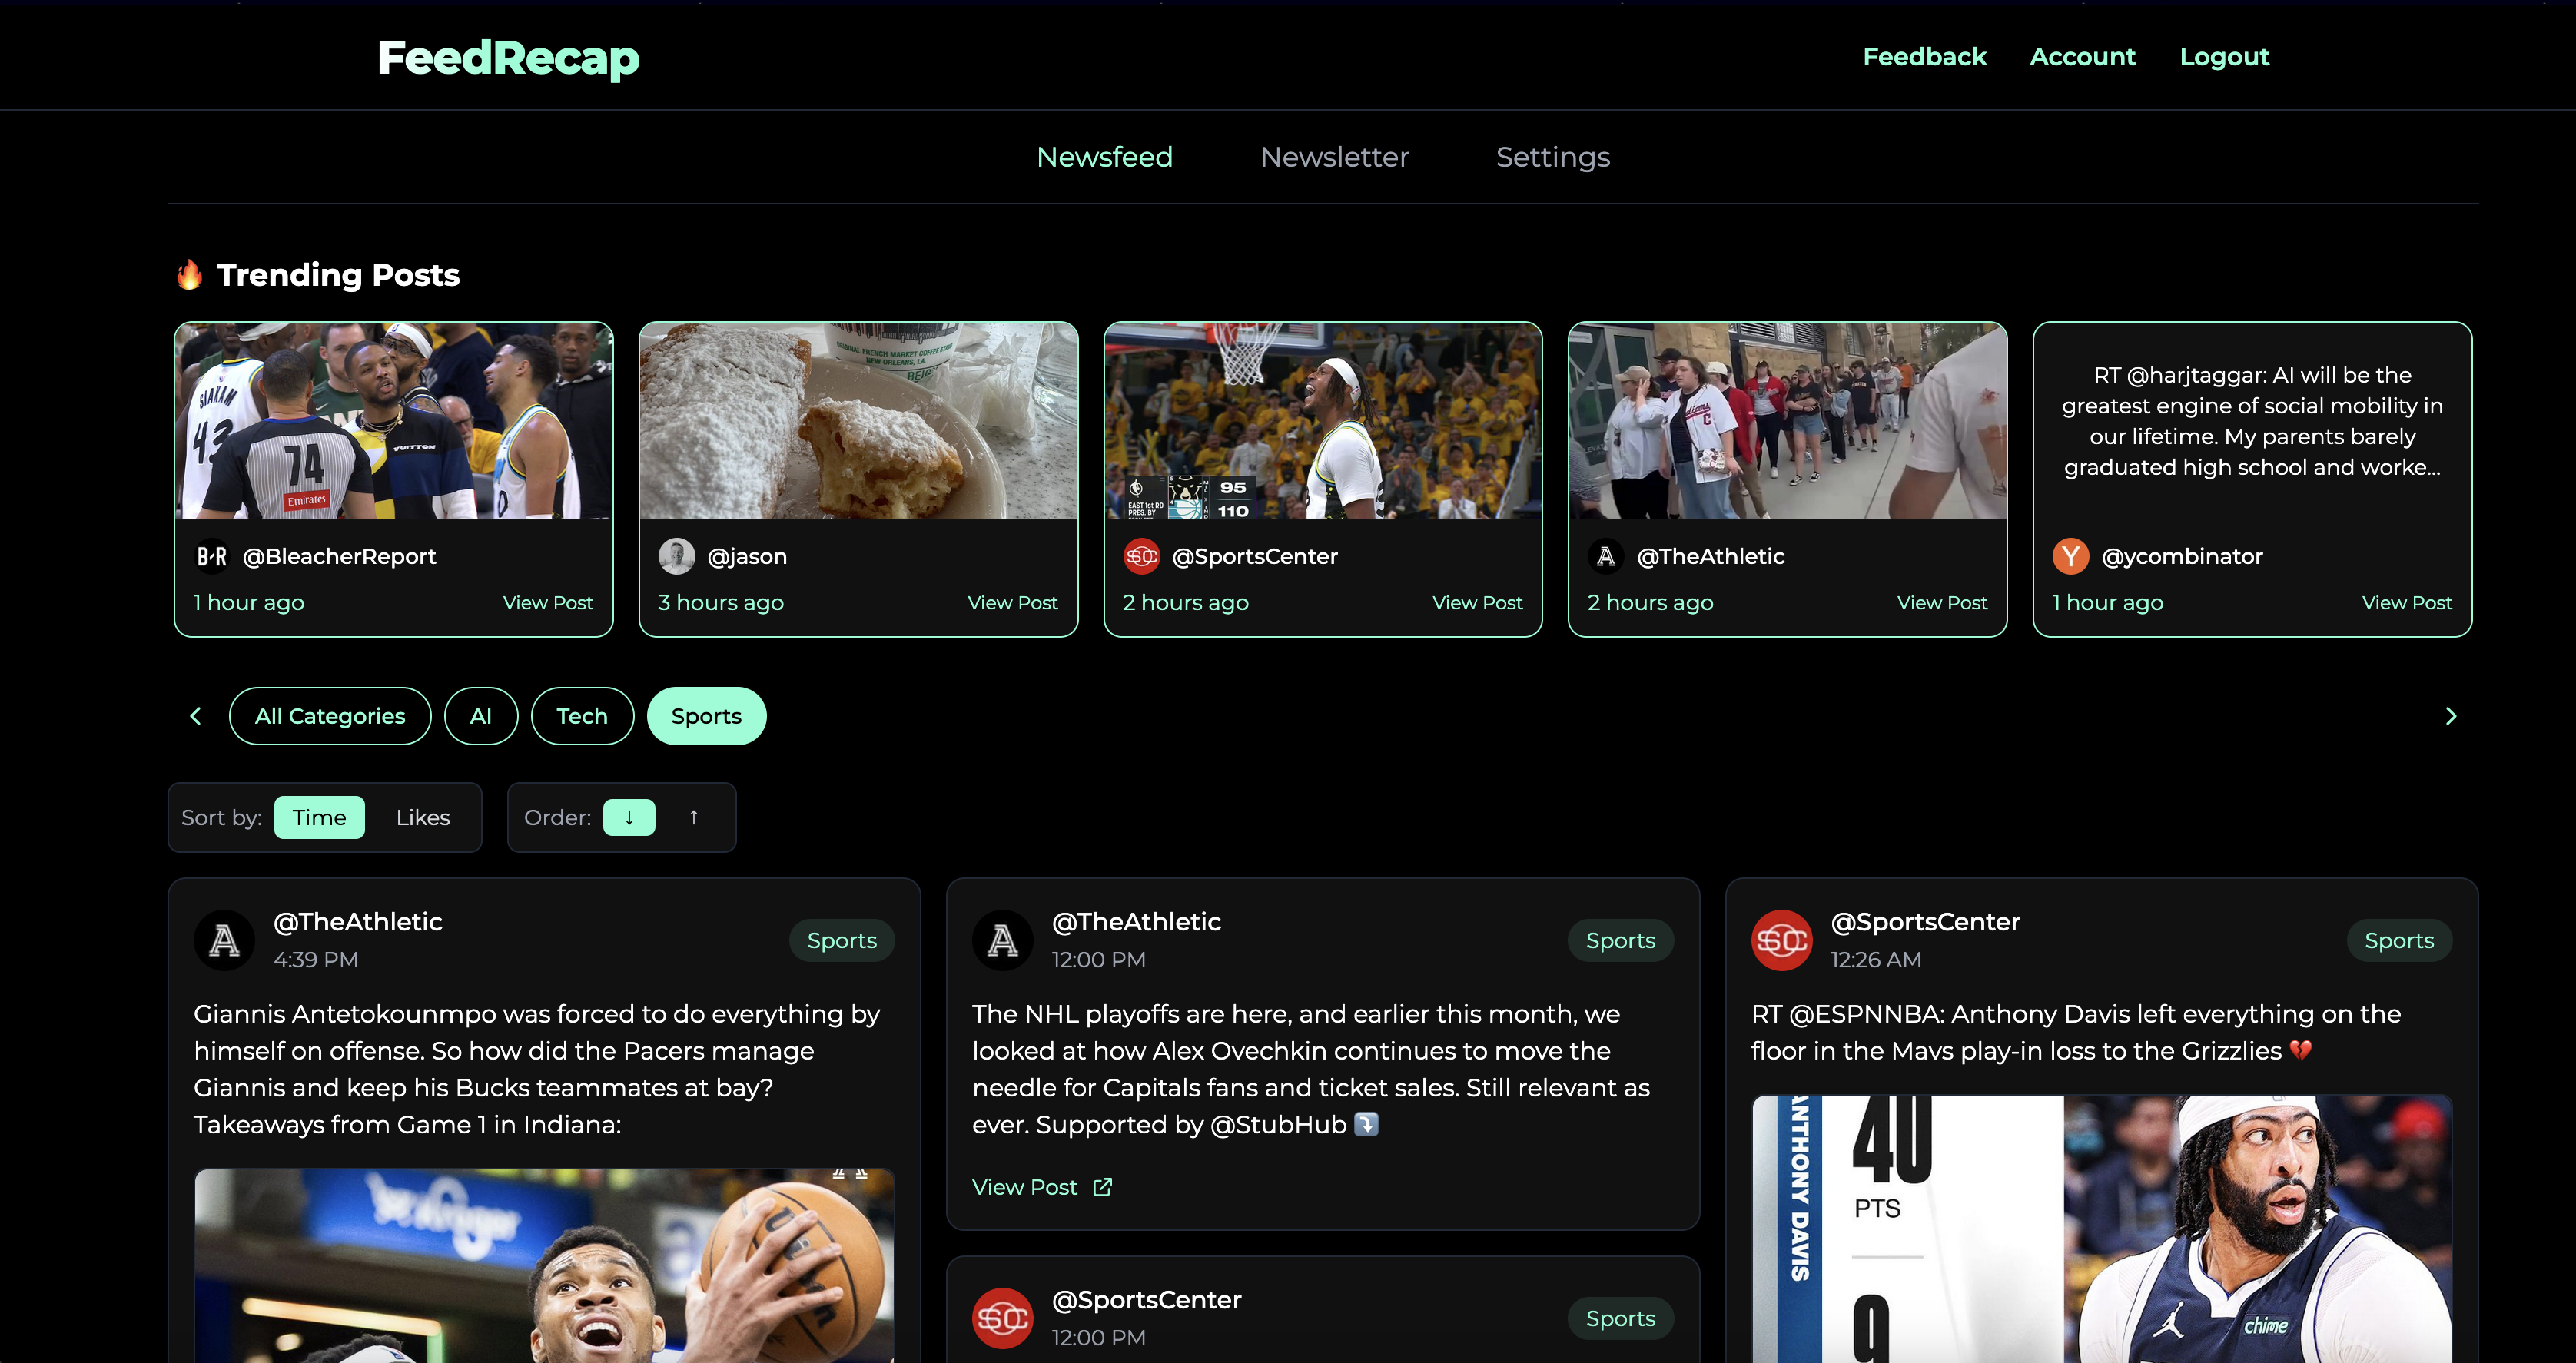Open the Anthony Davis stats image
The height and width of the screenshot is (1363, 2576).
pyautogui.click(x=2102, y=1229)
